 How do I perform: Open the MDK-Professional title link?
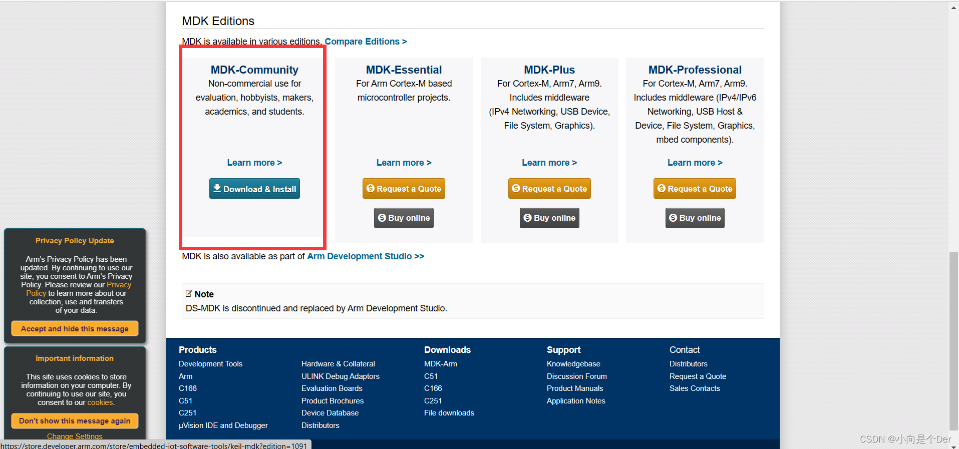pos(695,70)
